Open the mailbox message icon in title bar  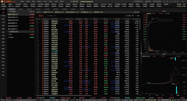point(167,2)
